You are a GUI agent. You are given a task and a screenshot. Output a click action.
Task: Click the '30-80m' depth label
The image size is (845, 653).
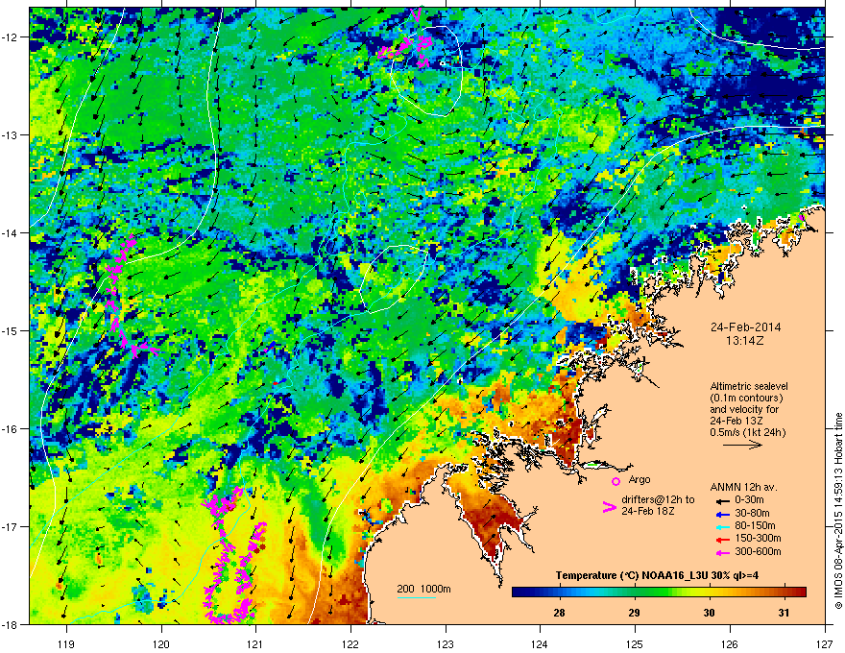(x=752, y=513)
